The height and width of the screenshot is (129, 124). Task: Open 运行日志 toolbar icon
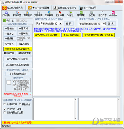tap(102, 13)
